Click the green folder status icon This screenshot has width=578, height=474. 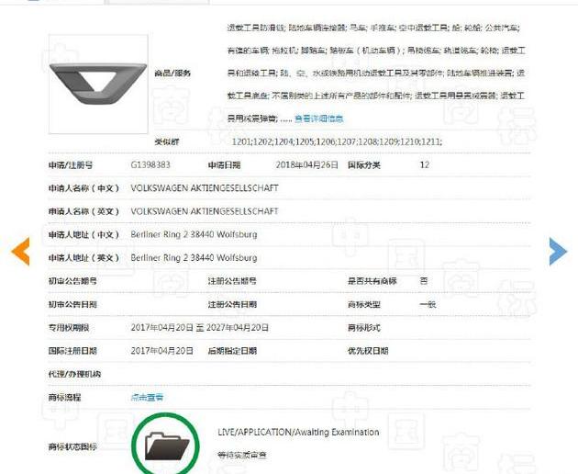tap(165, 445)
